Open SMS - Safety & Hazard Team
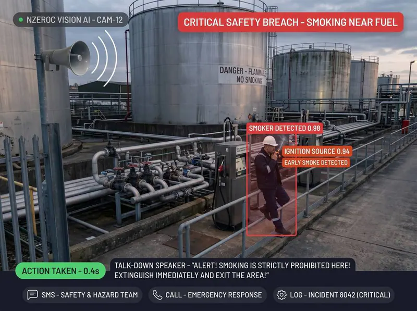417x311 pixels. click(x=82, y=295)
